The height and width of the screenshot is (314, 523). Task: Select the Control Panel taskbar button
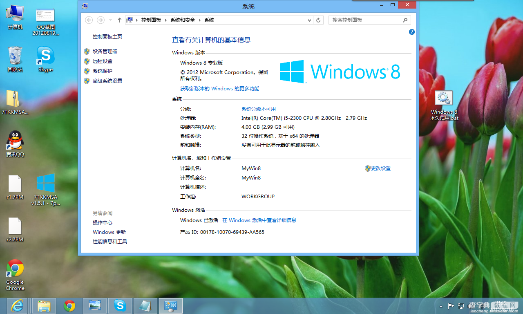coord(171,306)
